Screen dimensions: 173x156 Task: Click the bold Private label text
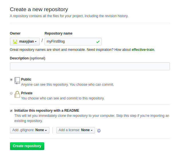coord(27,93)
